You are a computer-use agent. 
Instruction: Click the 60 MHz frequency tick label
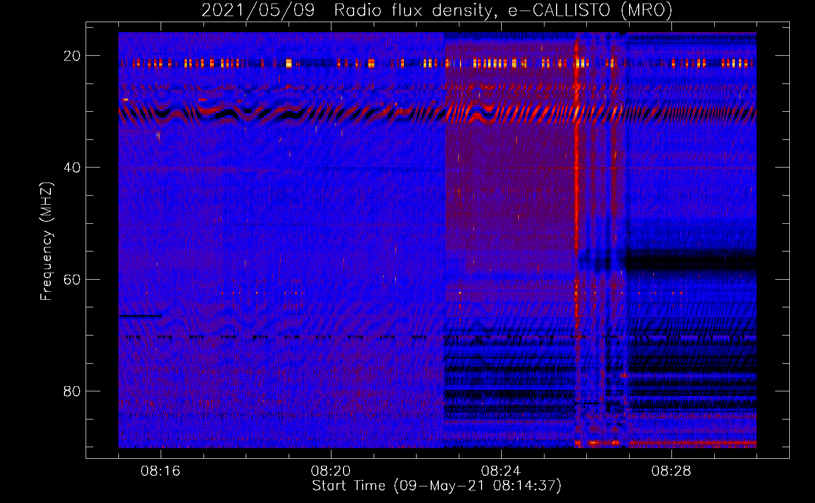(72, 279)
